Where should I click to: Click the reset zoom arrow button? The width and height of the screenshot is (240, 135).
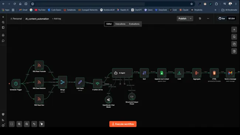tap(34, 124)
